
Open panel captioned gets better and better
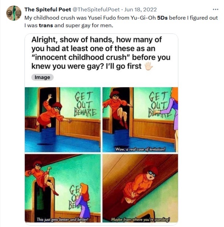point(63,188)
